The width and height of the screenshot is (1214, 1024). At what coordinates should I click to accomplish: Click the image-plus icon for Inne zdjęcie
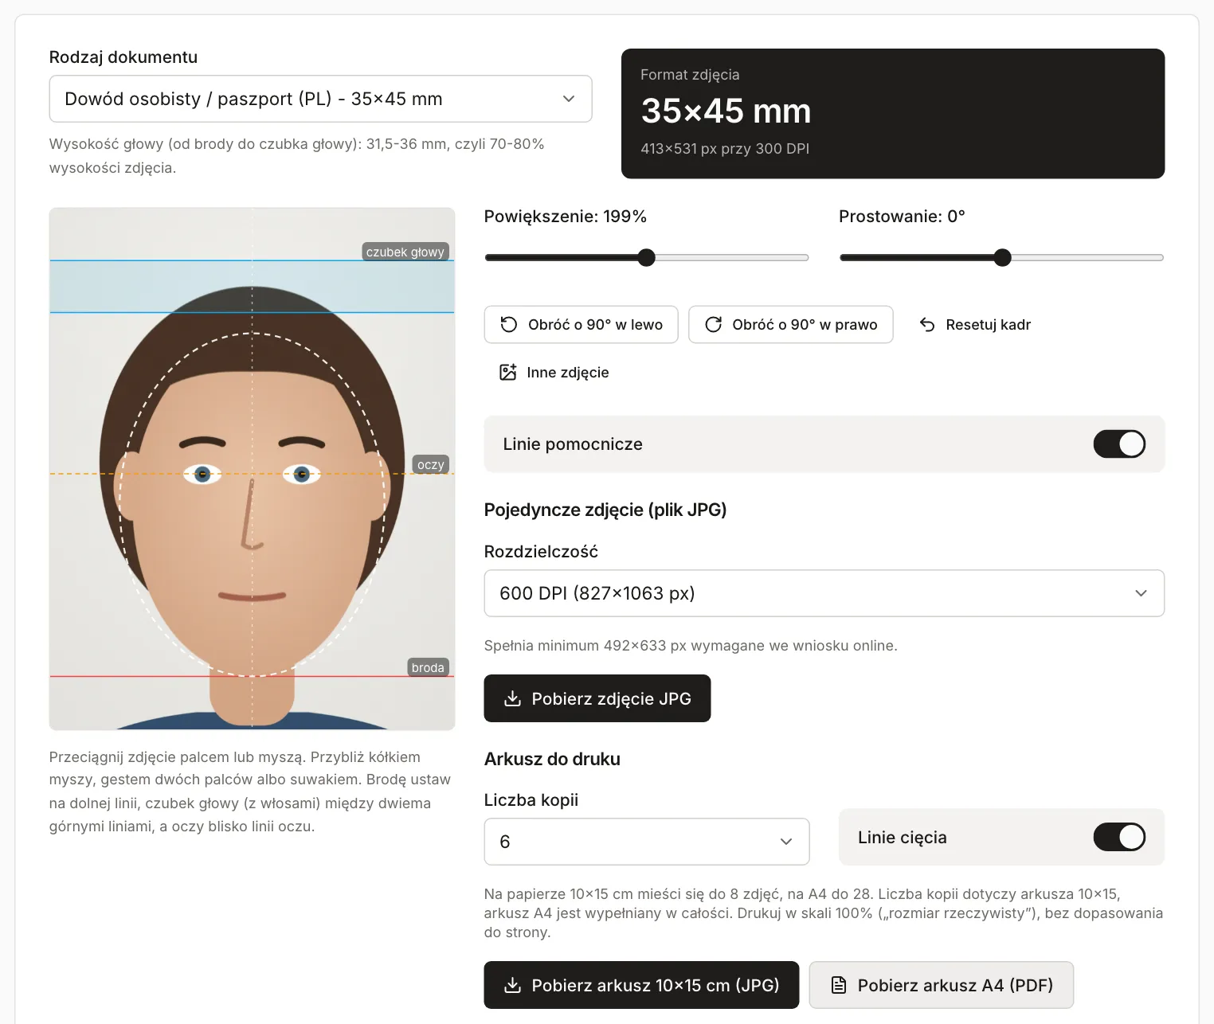click(x=507, y=372)
